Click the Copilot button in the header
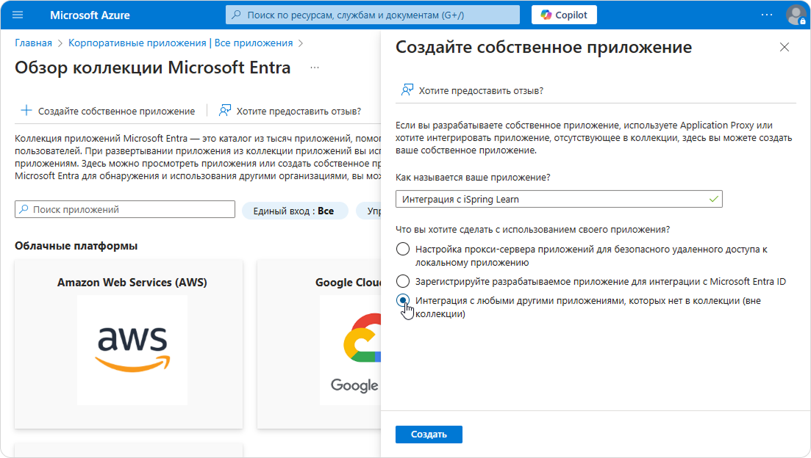811x458 pixels. pyautogui.click(x=564, y=15)
